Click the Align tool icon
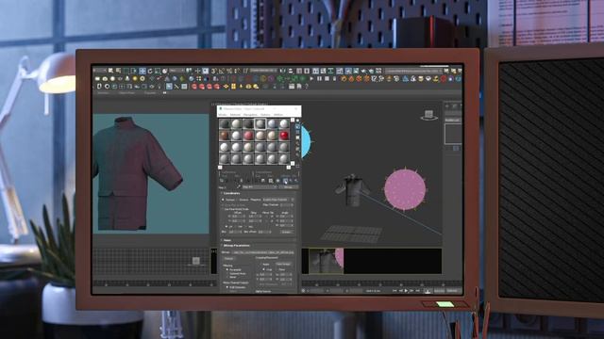Viewport: 604px width, 339px height. [x=291, y=71]
